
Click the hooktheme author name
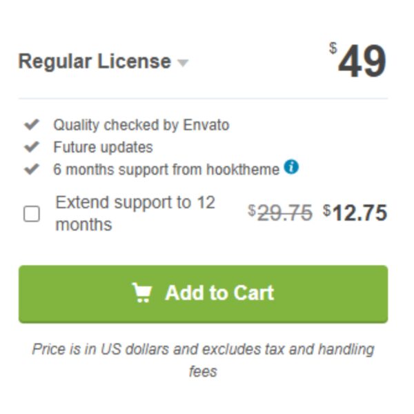[243, 169]
